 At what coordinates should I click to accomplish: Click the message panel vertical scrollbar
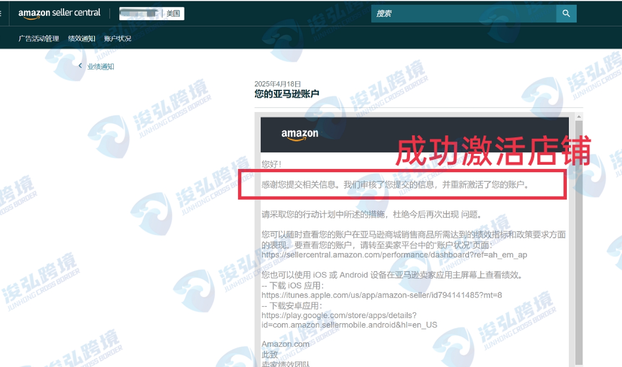click(x=579, y=242)
